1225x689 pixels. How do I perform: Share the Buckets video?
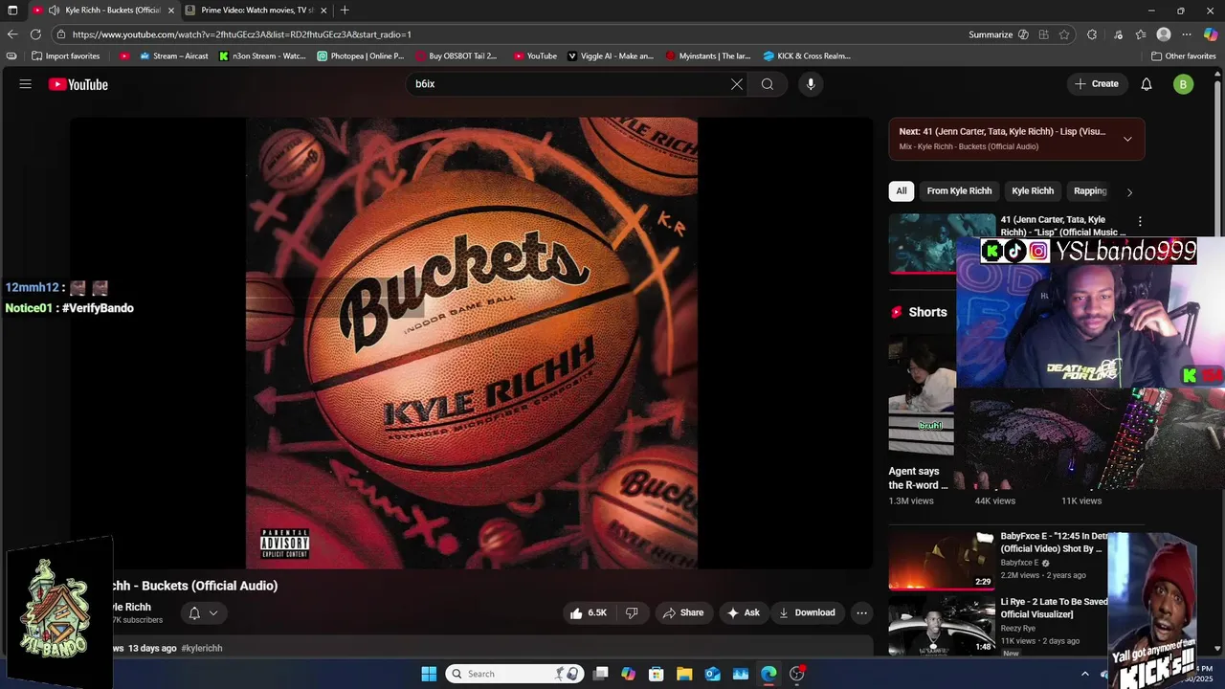[683, 612]
